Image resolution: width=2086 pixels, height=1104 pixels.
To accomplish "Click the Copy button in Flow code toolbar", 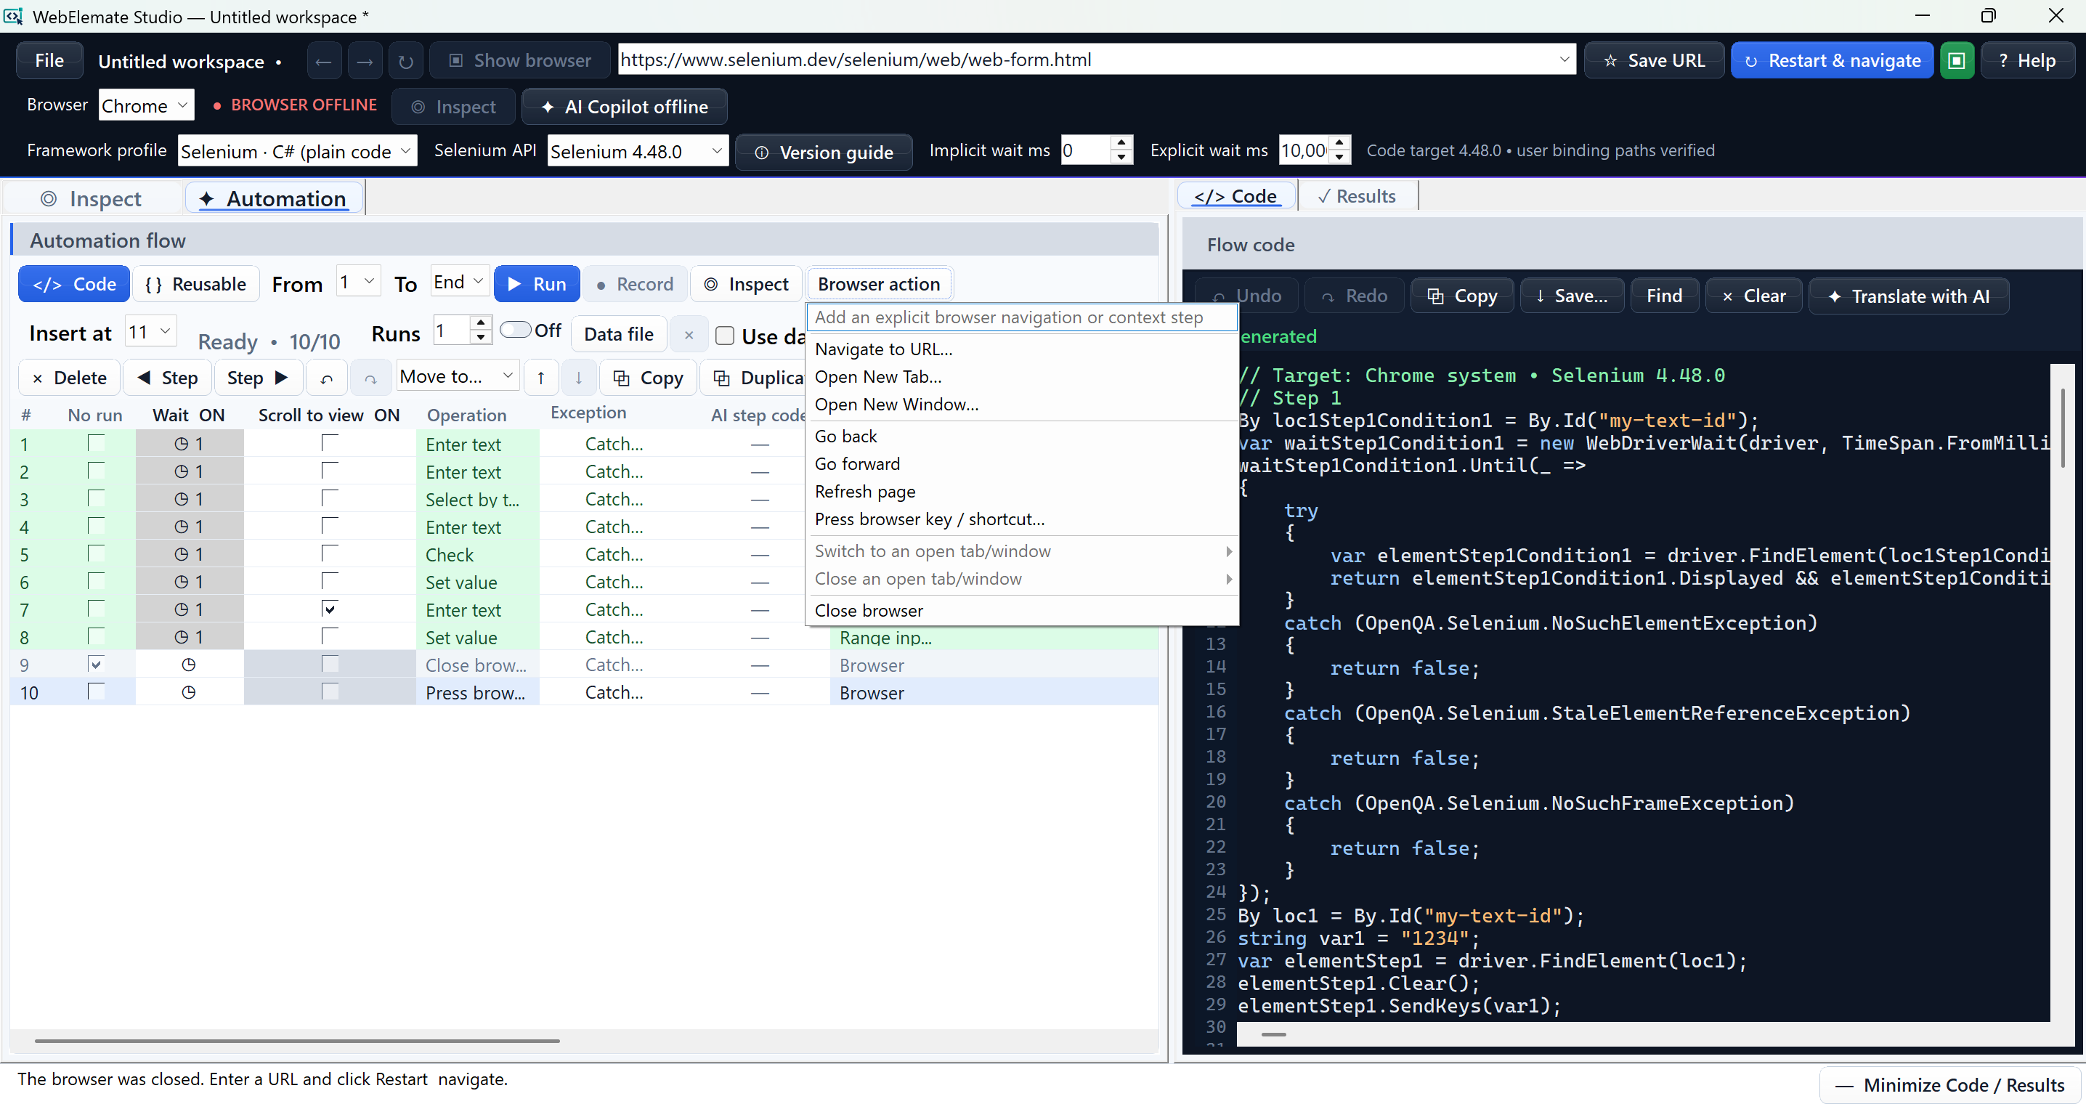I will point(1463,296).
